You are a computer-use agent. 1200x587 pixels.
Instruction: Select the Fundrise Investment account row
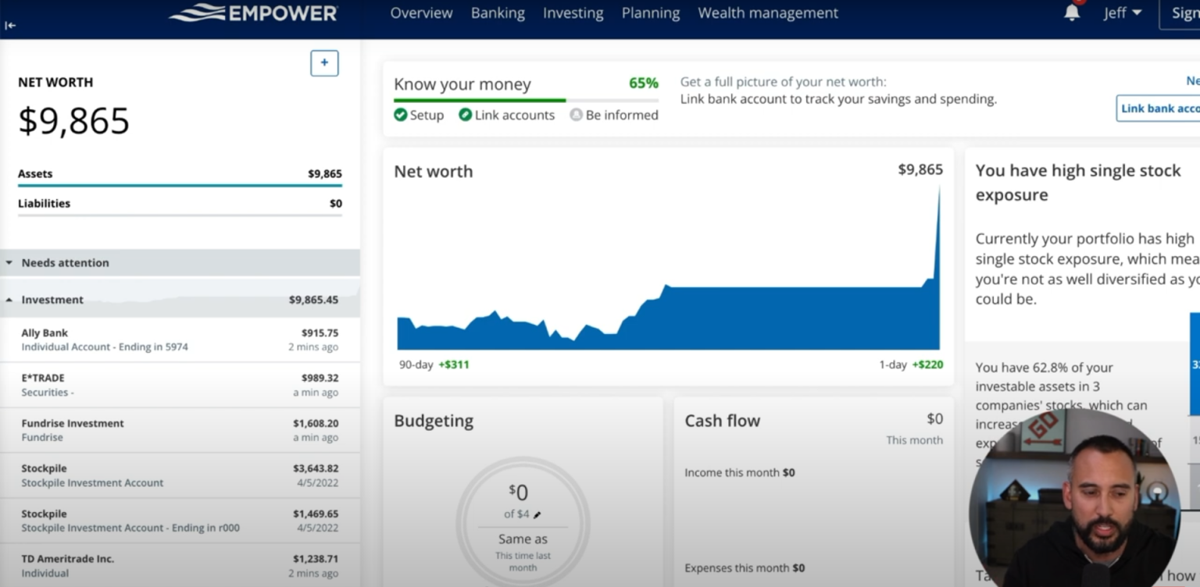(180, 430)
